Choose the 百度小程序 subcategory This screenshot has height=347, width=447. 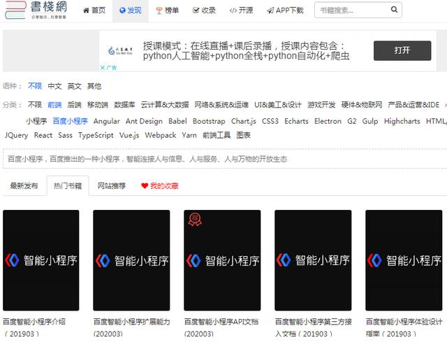click(71, 121)
